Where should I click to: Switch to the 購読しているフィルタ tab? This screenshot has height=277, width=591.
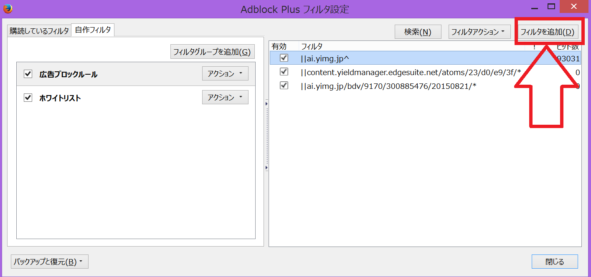coord(39,30)
